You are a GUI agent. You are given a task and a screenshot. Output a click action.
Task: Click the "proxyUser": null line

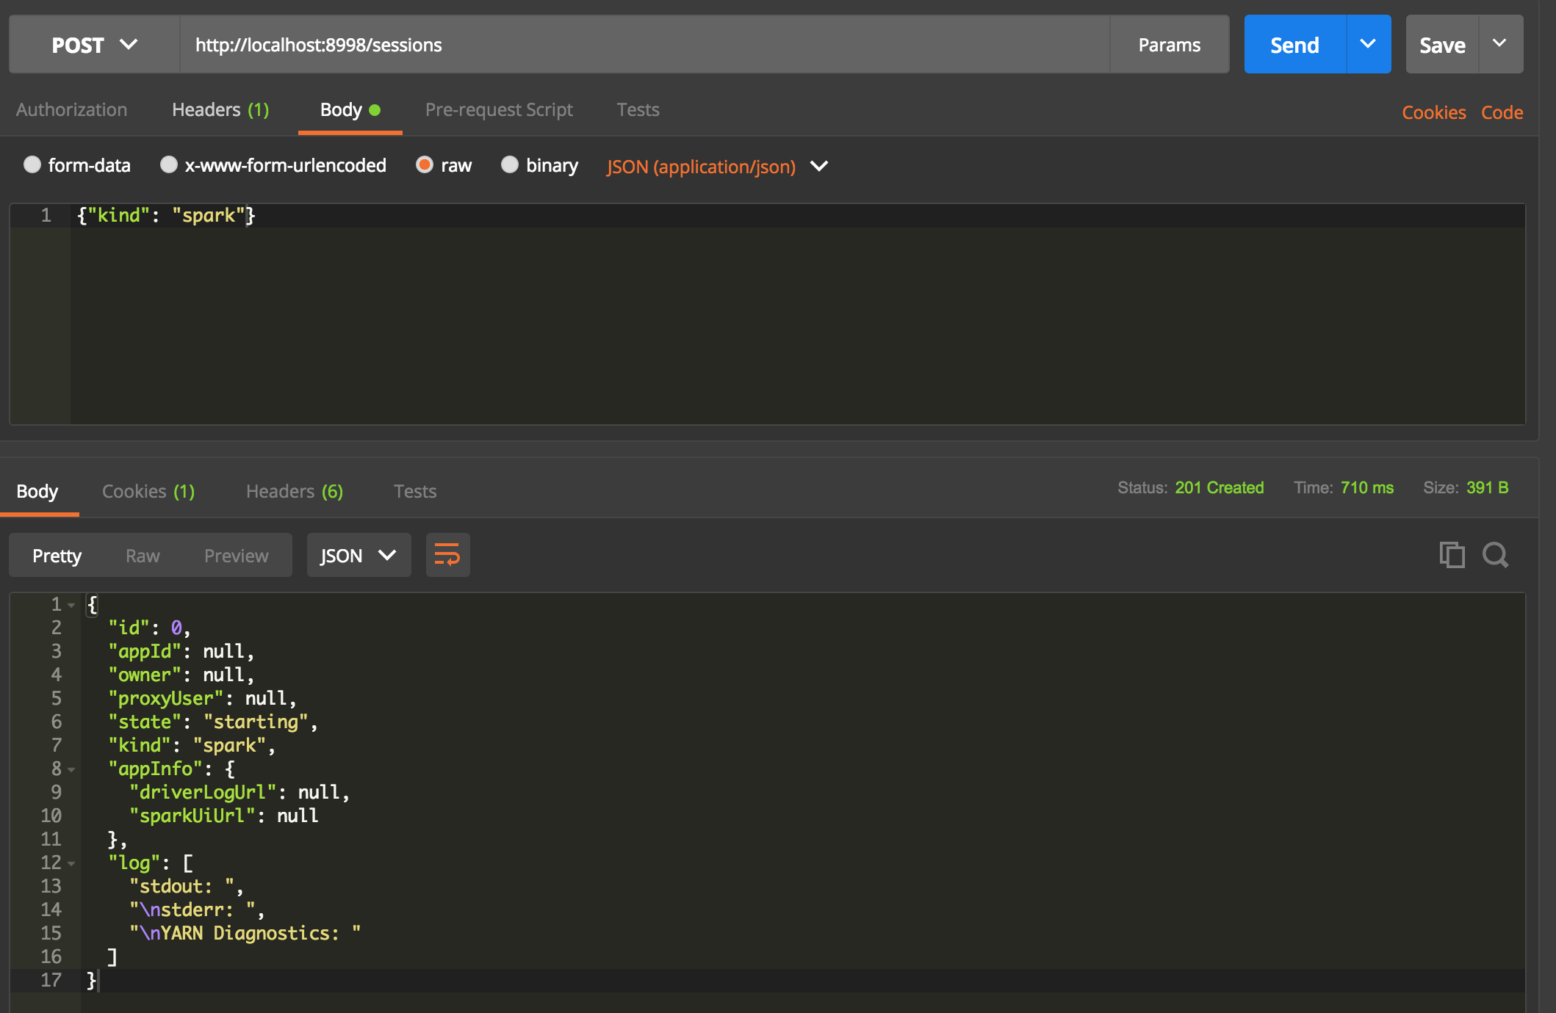(x=202, y=698)
